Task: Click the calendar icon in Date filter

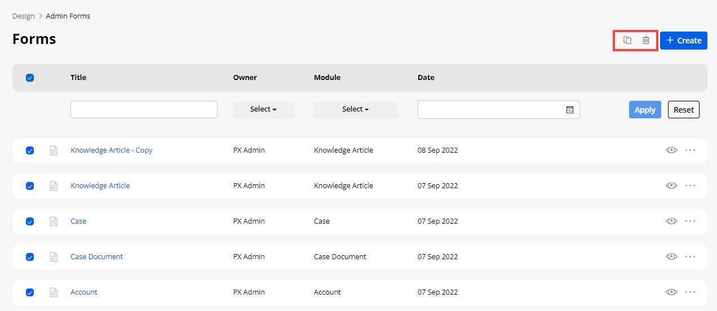Action: tap(569, 110)
